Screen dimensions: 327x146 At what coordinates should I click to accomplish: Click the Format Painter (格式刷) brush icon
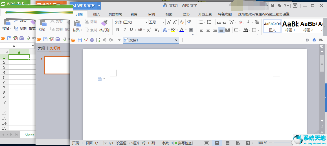point(104,23)
